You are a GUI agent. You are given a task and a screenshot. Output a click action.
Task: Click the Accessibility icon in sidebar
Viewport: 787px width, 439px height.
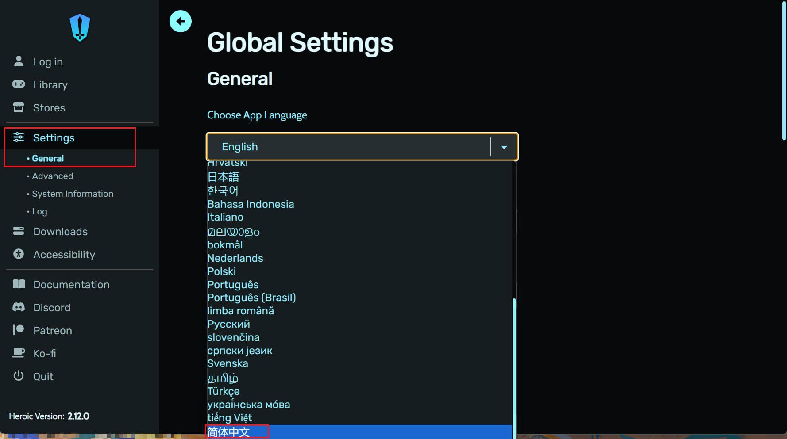click(19, 254)
